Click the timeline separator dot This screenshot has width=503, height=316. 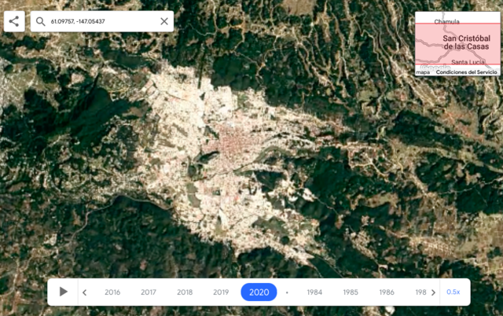click(x=287, y=292)
